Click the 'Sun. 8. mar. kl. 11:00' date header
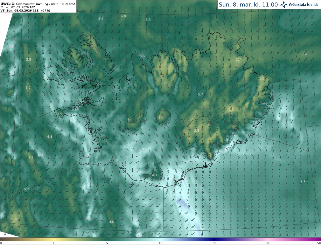 pos(248,5)
